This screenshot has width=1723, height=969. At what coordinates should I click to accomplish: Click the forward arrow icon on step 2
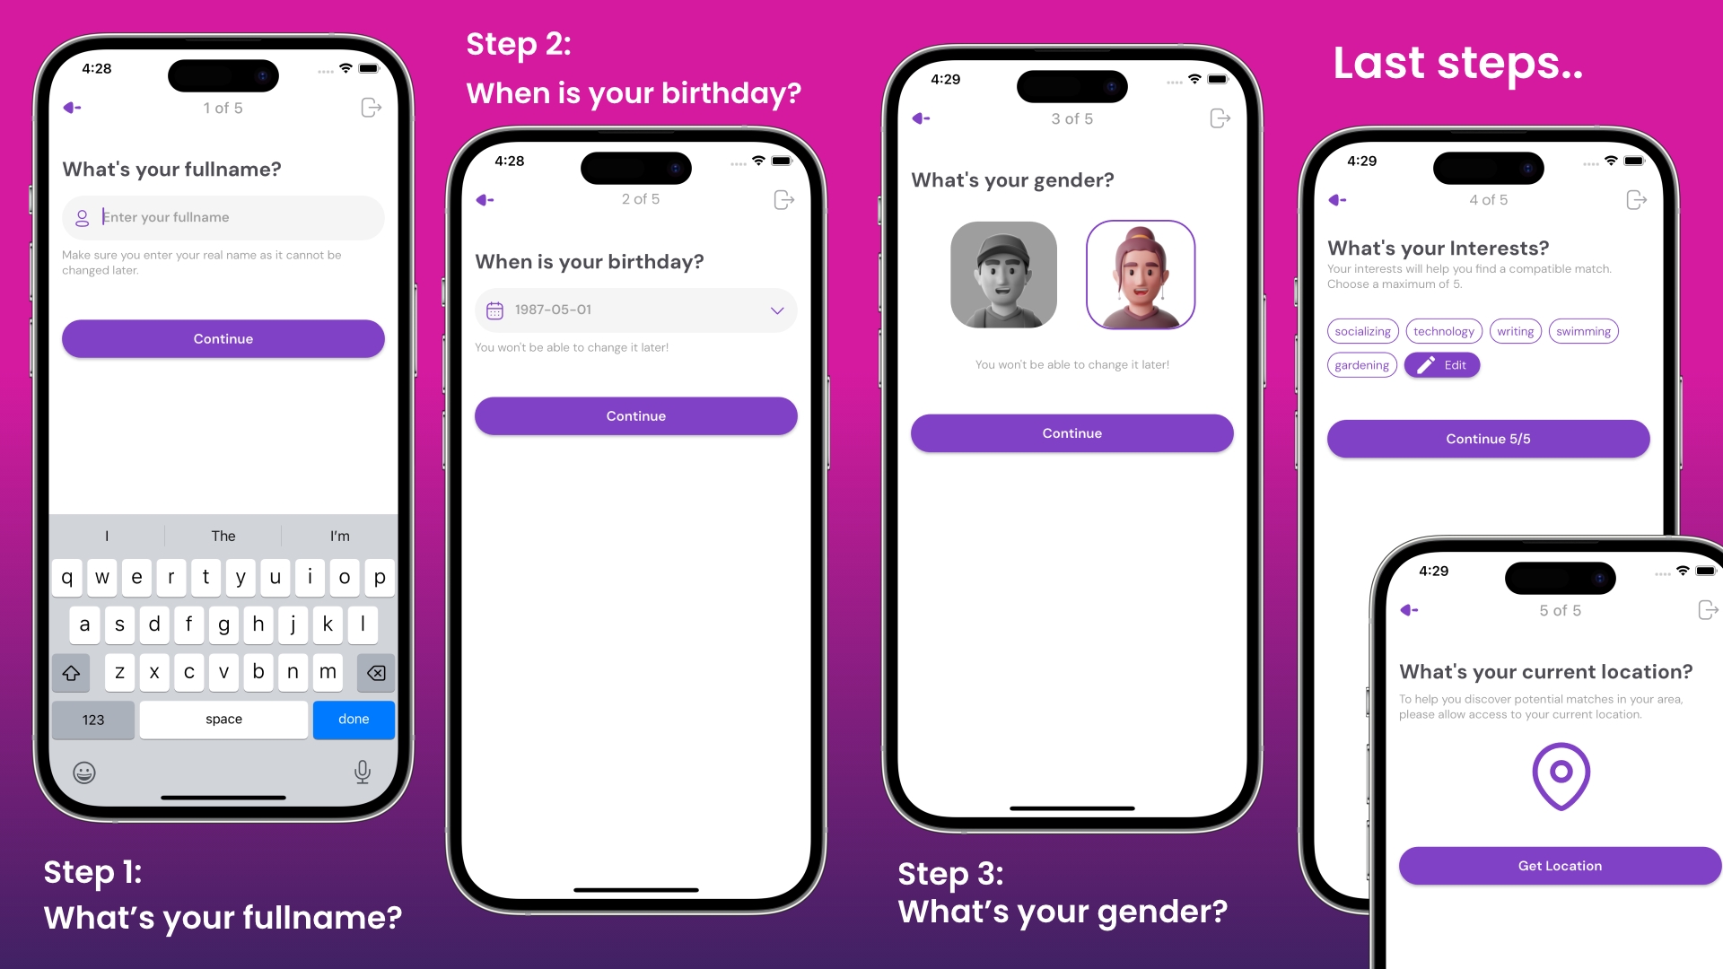787,197
